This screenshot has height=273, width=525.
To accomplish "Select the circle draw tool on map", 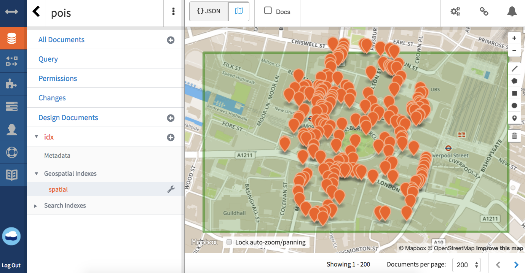I will (514, 106).
